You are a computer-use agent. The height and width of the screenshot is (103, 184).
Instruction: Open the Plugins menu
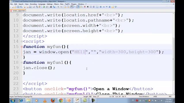tap(74, 4)
